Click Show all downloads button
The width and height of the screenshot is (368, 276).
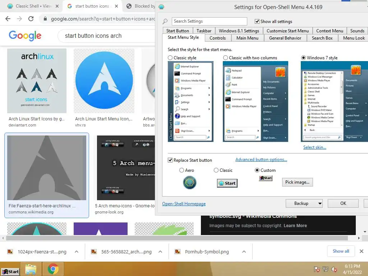[341, 251]
